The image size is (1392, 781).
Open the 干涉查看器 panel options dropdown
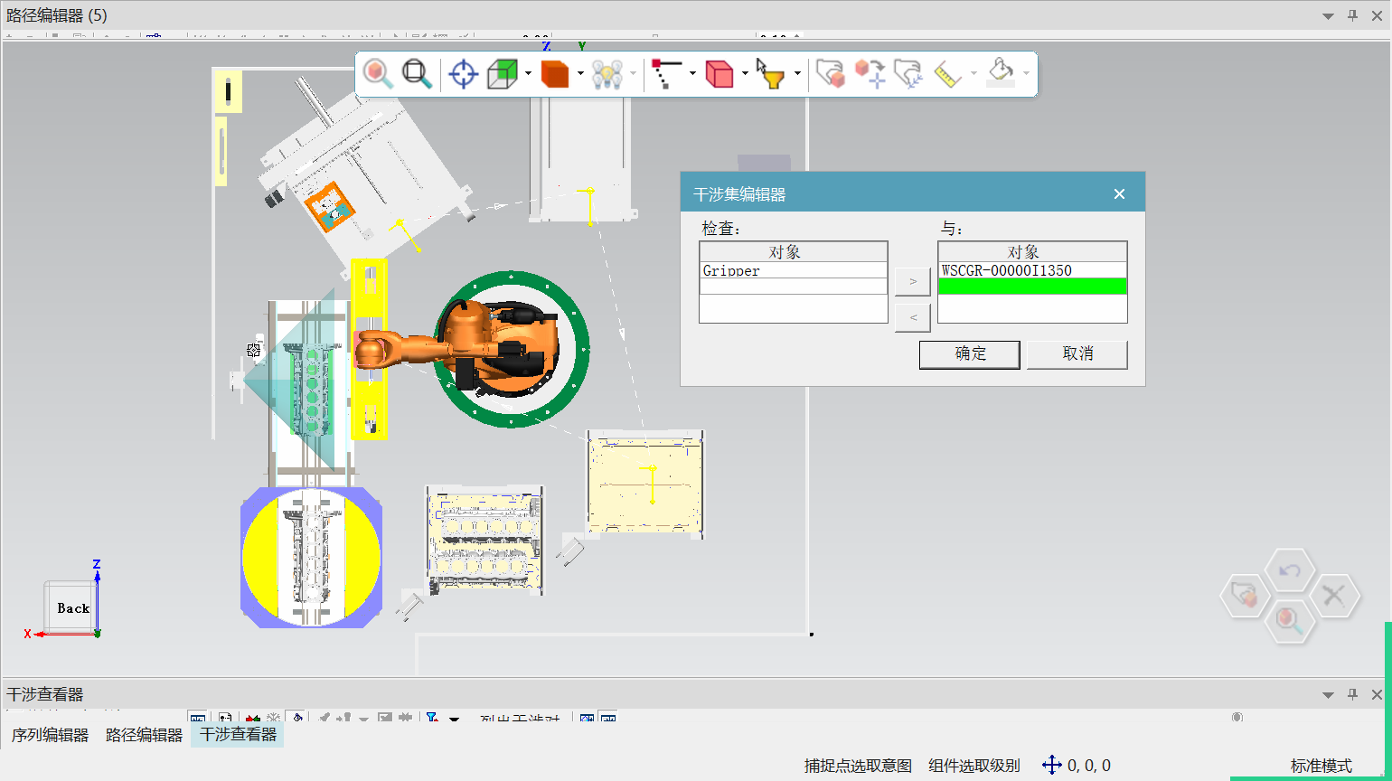pos(1328,694)
